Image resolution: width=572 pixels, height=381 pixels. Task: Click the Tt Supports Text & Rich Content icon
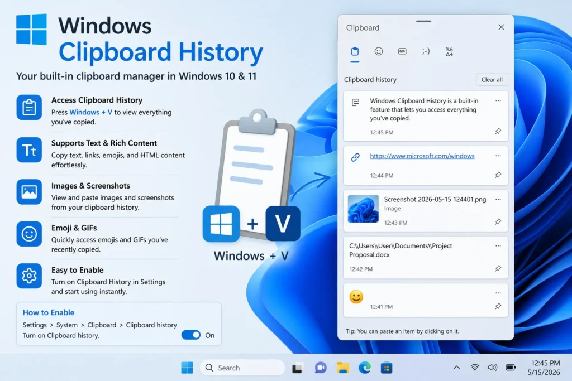click(29, 149)
